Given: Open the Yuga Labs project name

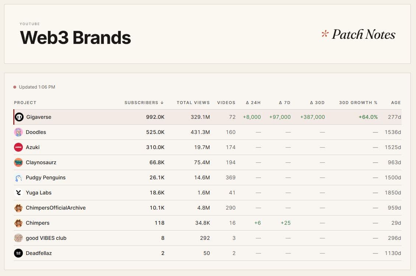Looking at the screenshot, I should (x=39, y=193).
